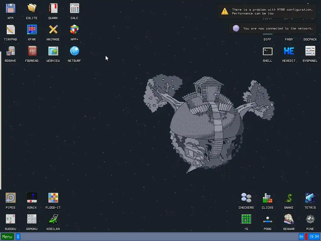Open TINYPAD notepad icon

point(10,30)
